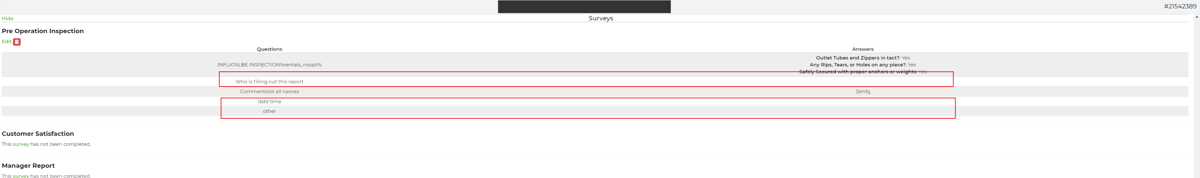The height and width of the screenshot is (178, 1200).
Task: Click the Questions column header
Action: click(269, 49)
